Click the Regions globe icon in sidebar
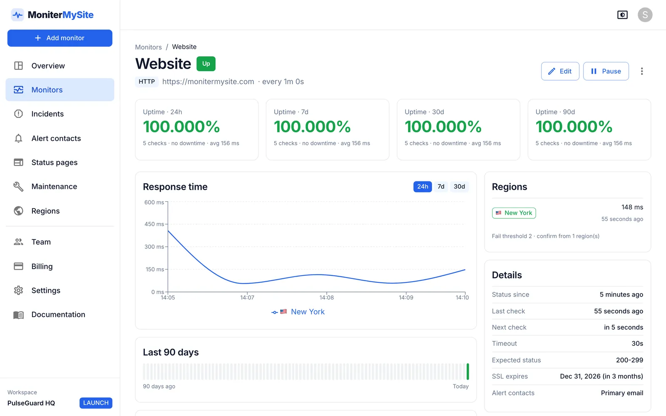 (18, 211)
